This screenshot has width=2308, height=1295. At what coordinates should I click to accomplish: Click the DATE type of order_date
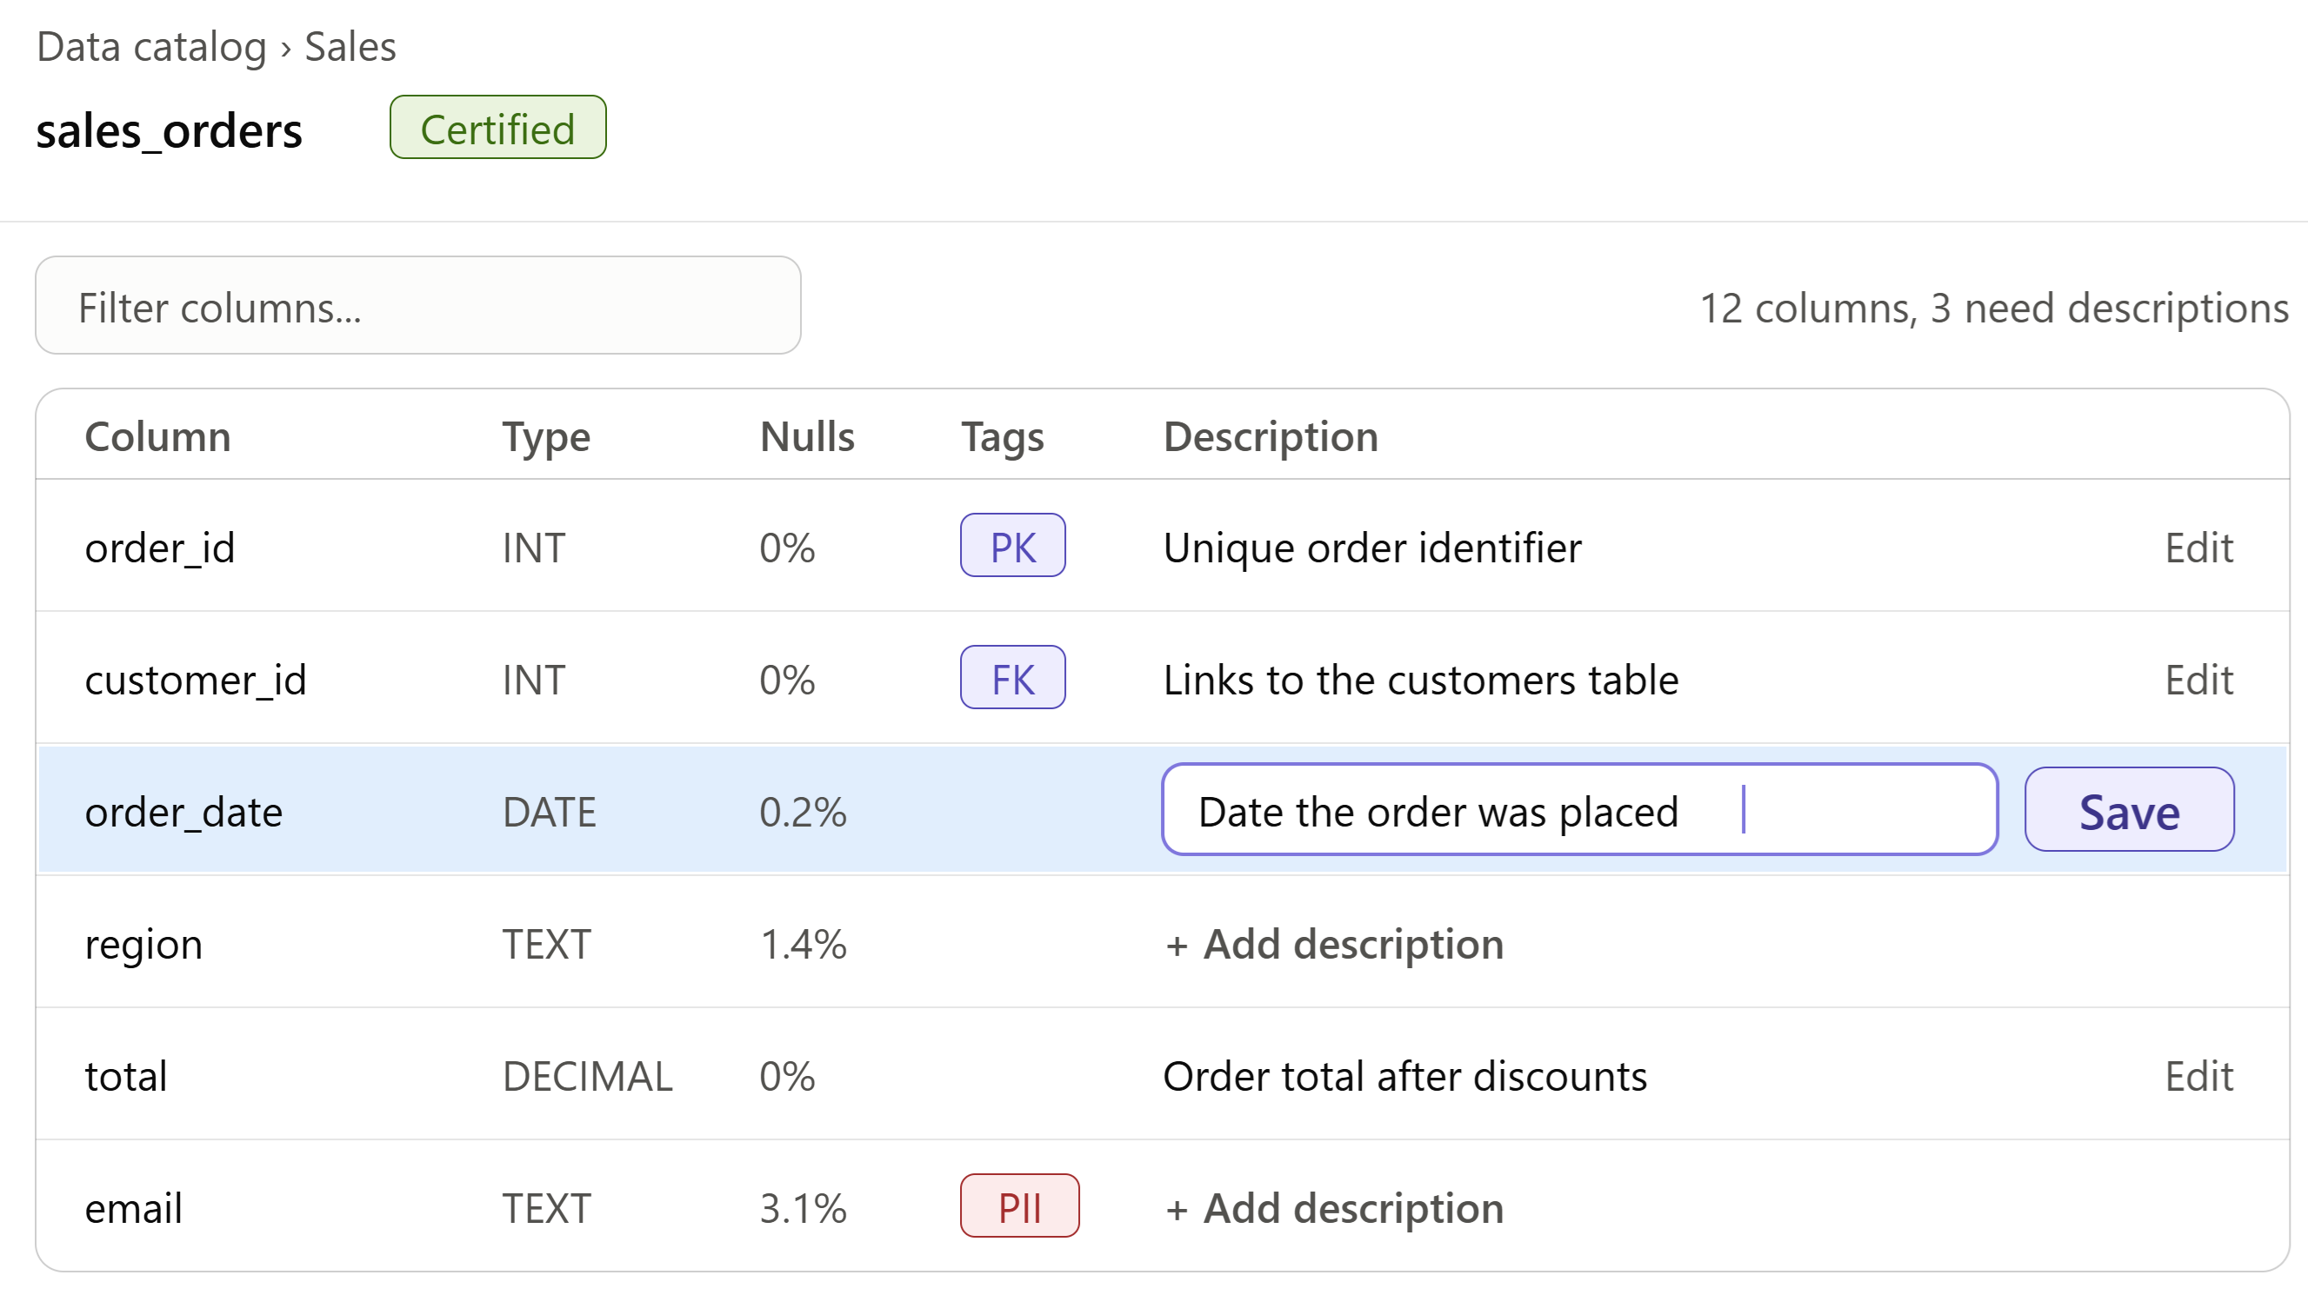pyautogui.click(x=550, y=814)
